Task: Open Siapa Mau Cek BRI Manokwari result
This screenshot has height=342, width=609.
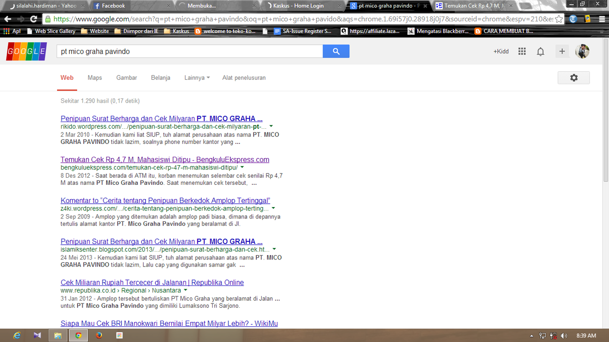Action: (169, 323)
